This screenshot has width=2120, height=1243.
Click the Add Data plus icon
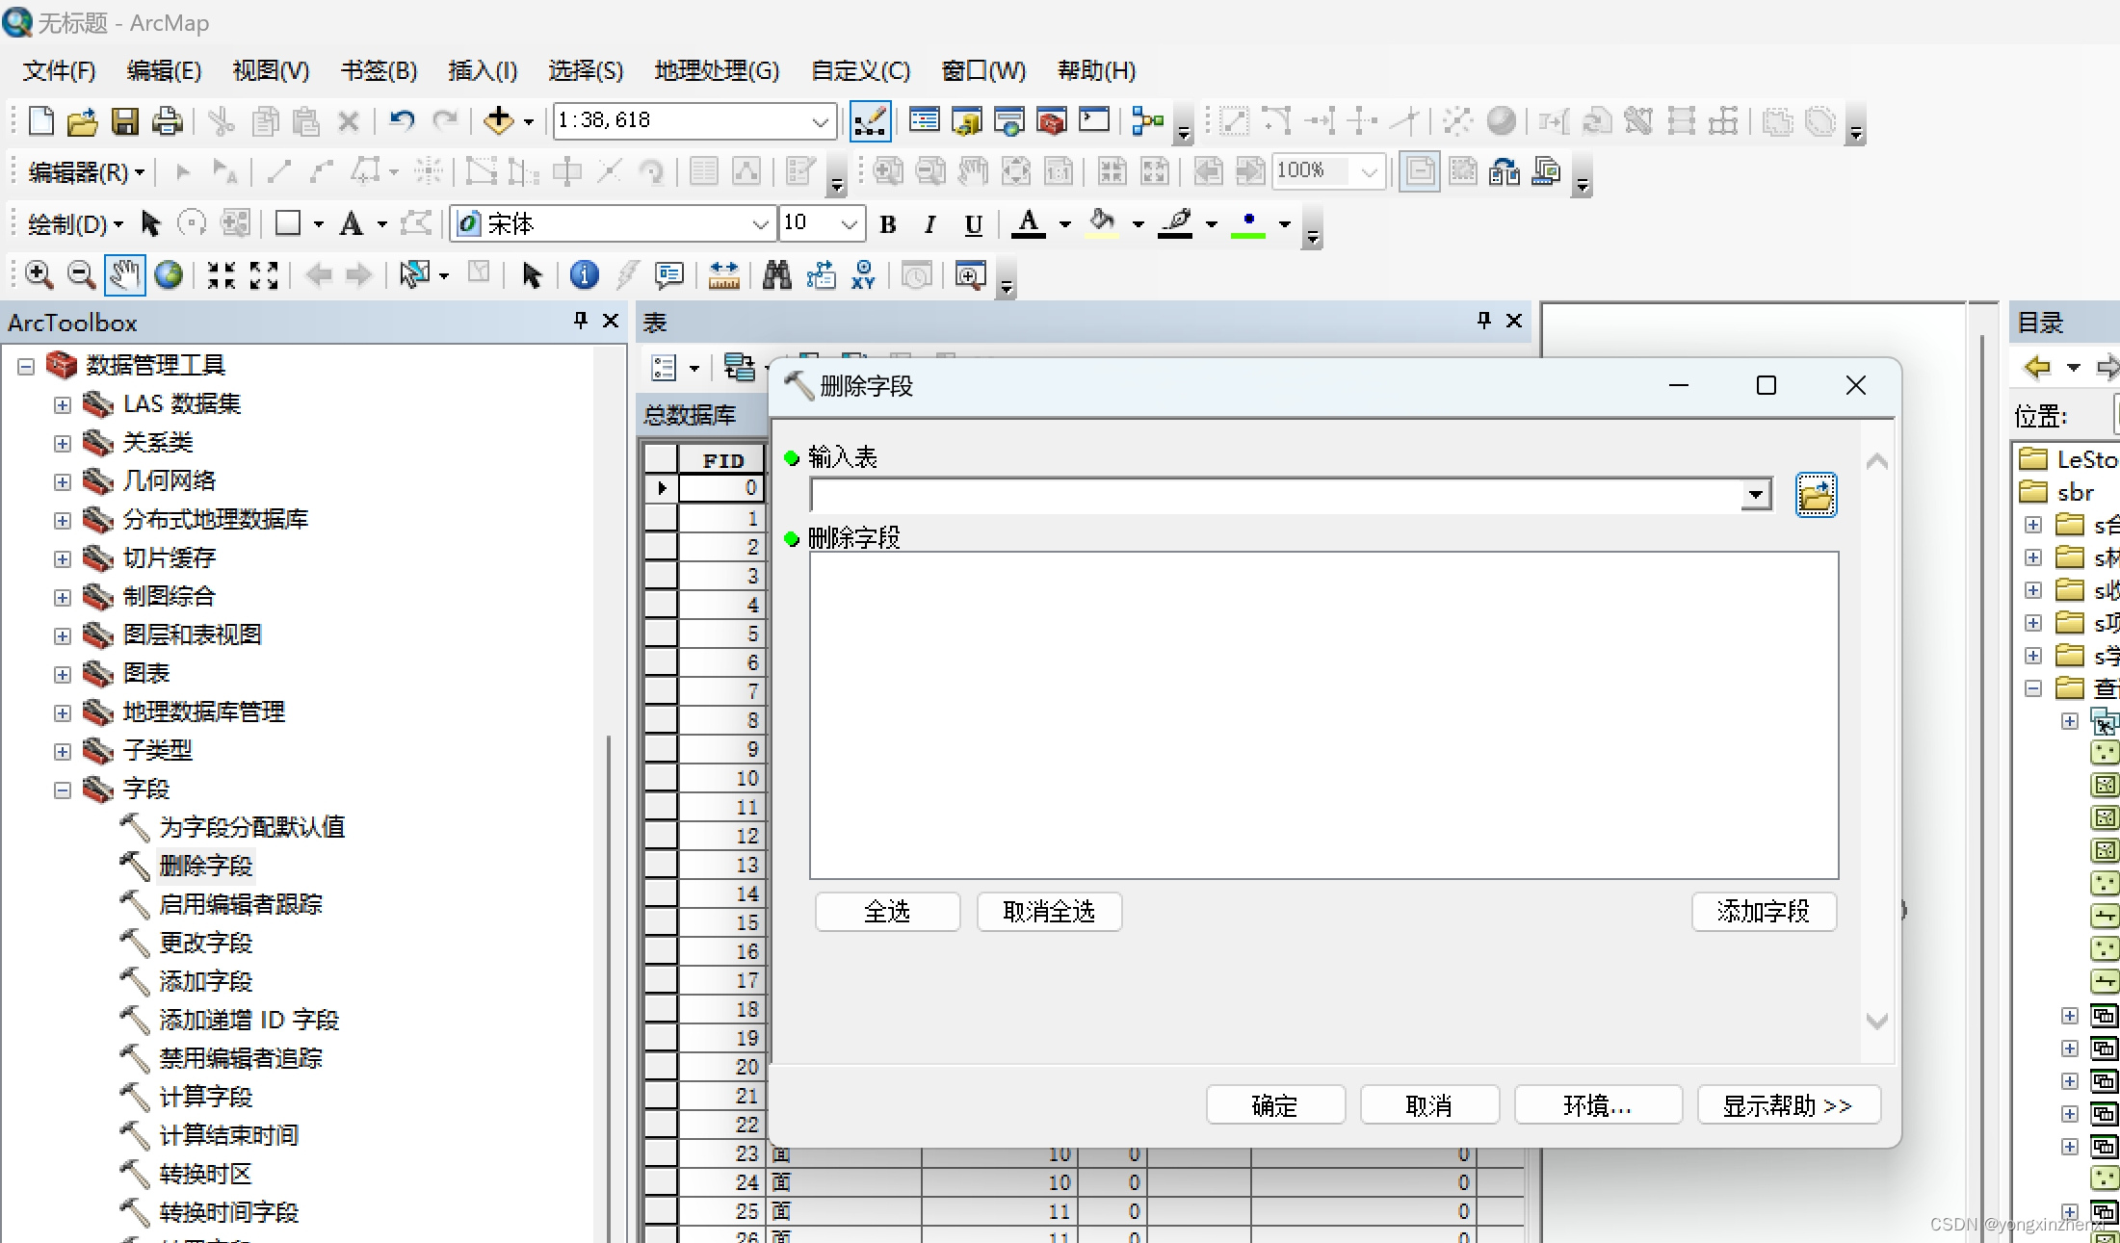point(499,121)
